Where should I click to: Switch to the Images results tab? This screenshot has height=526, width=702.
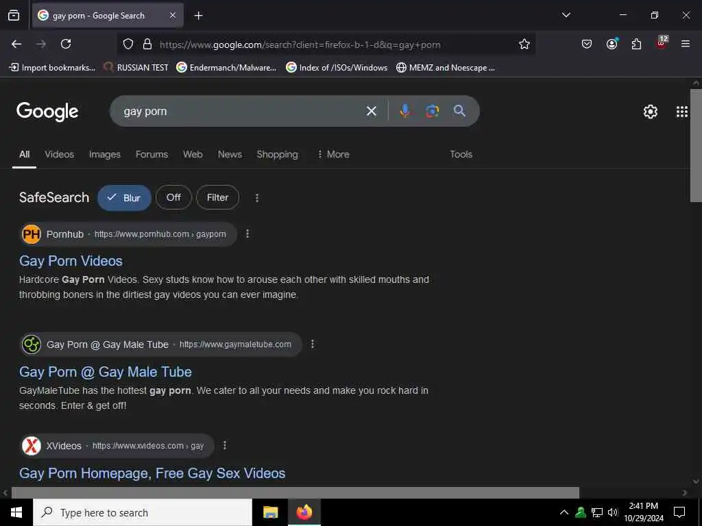tap(105, 154)
